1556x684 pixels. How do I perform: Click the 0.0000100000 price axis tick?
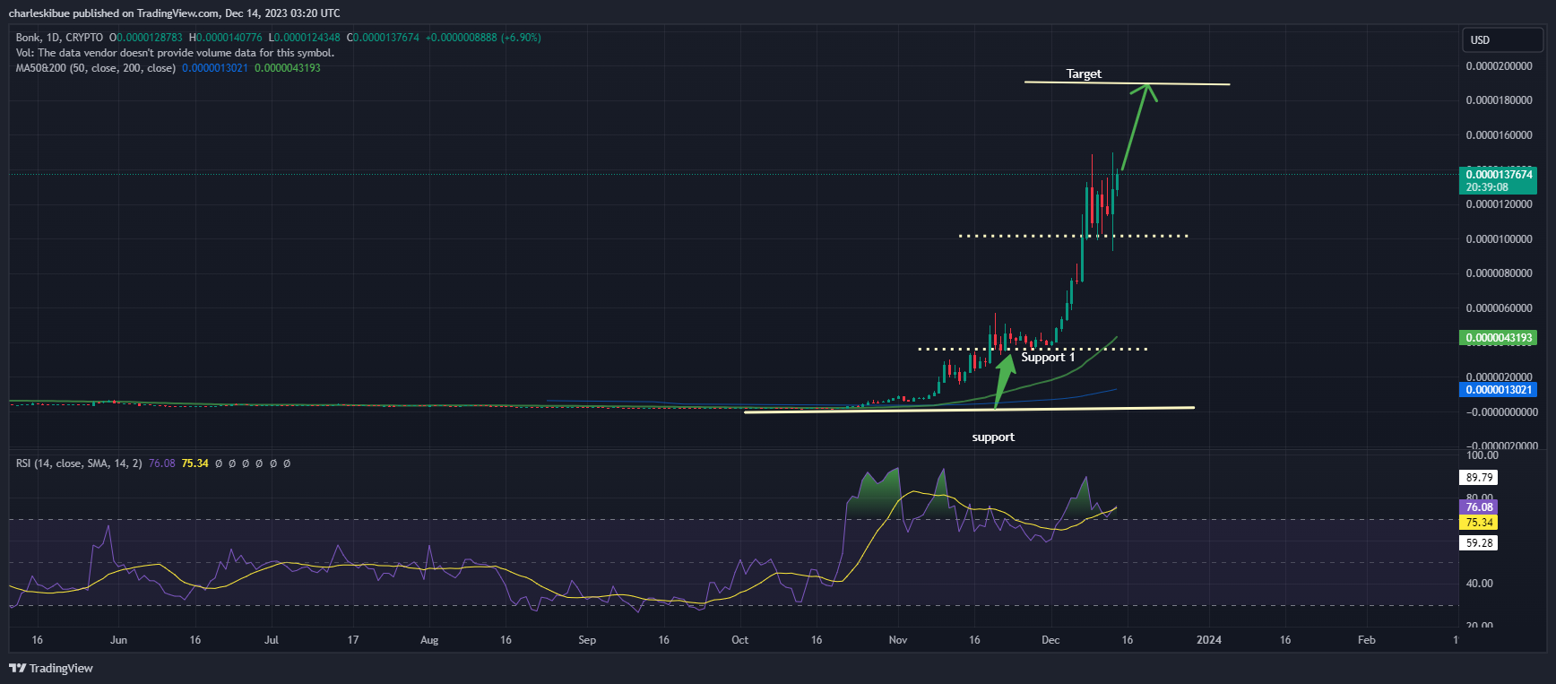tap(1499, 239)
